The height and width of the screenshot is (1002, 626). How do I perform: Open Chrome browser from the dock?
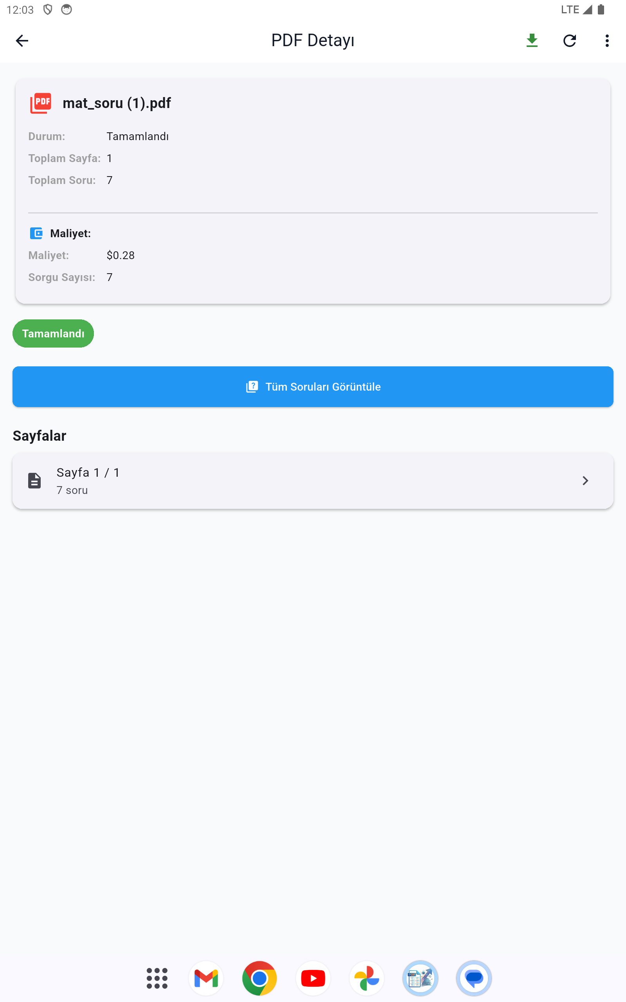tap(259, 978)
